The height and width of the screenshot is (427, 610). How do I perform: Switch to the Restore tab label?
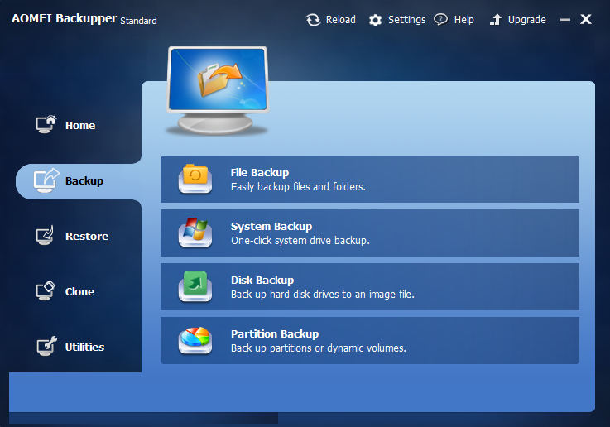tap(87, 237)
